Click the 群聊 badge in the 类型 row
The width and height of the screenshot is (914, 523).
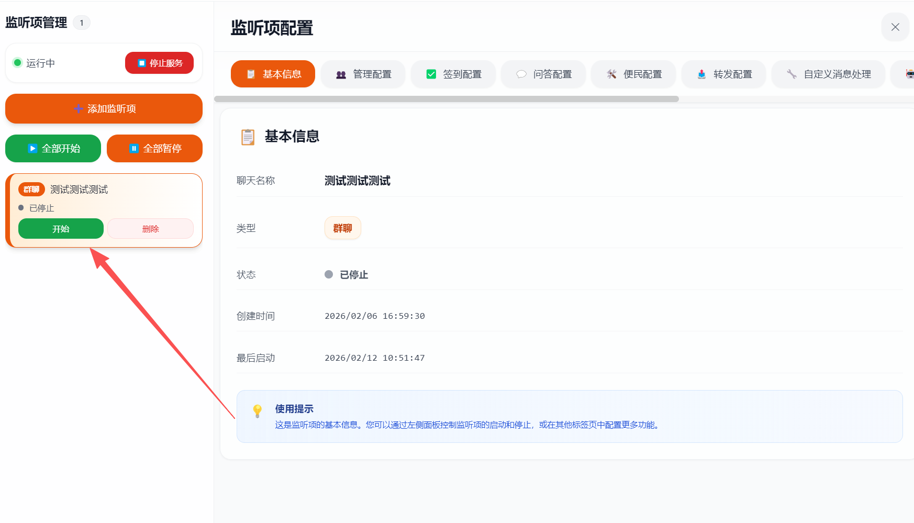342,228
